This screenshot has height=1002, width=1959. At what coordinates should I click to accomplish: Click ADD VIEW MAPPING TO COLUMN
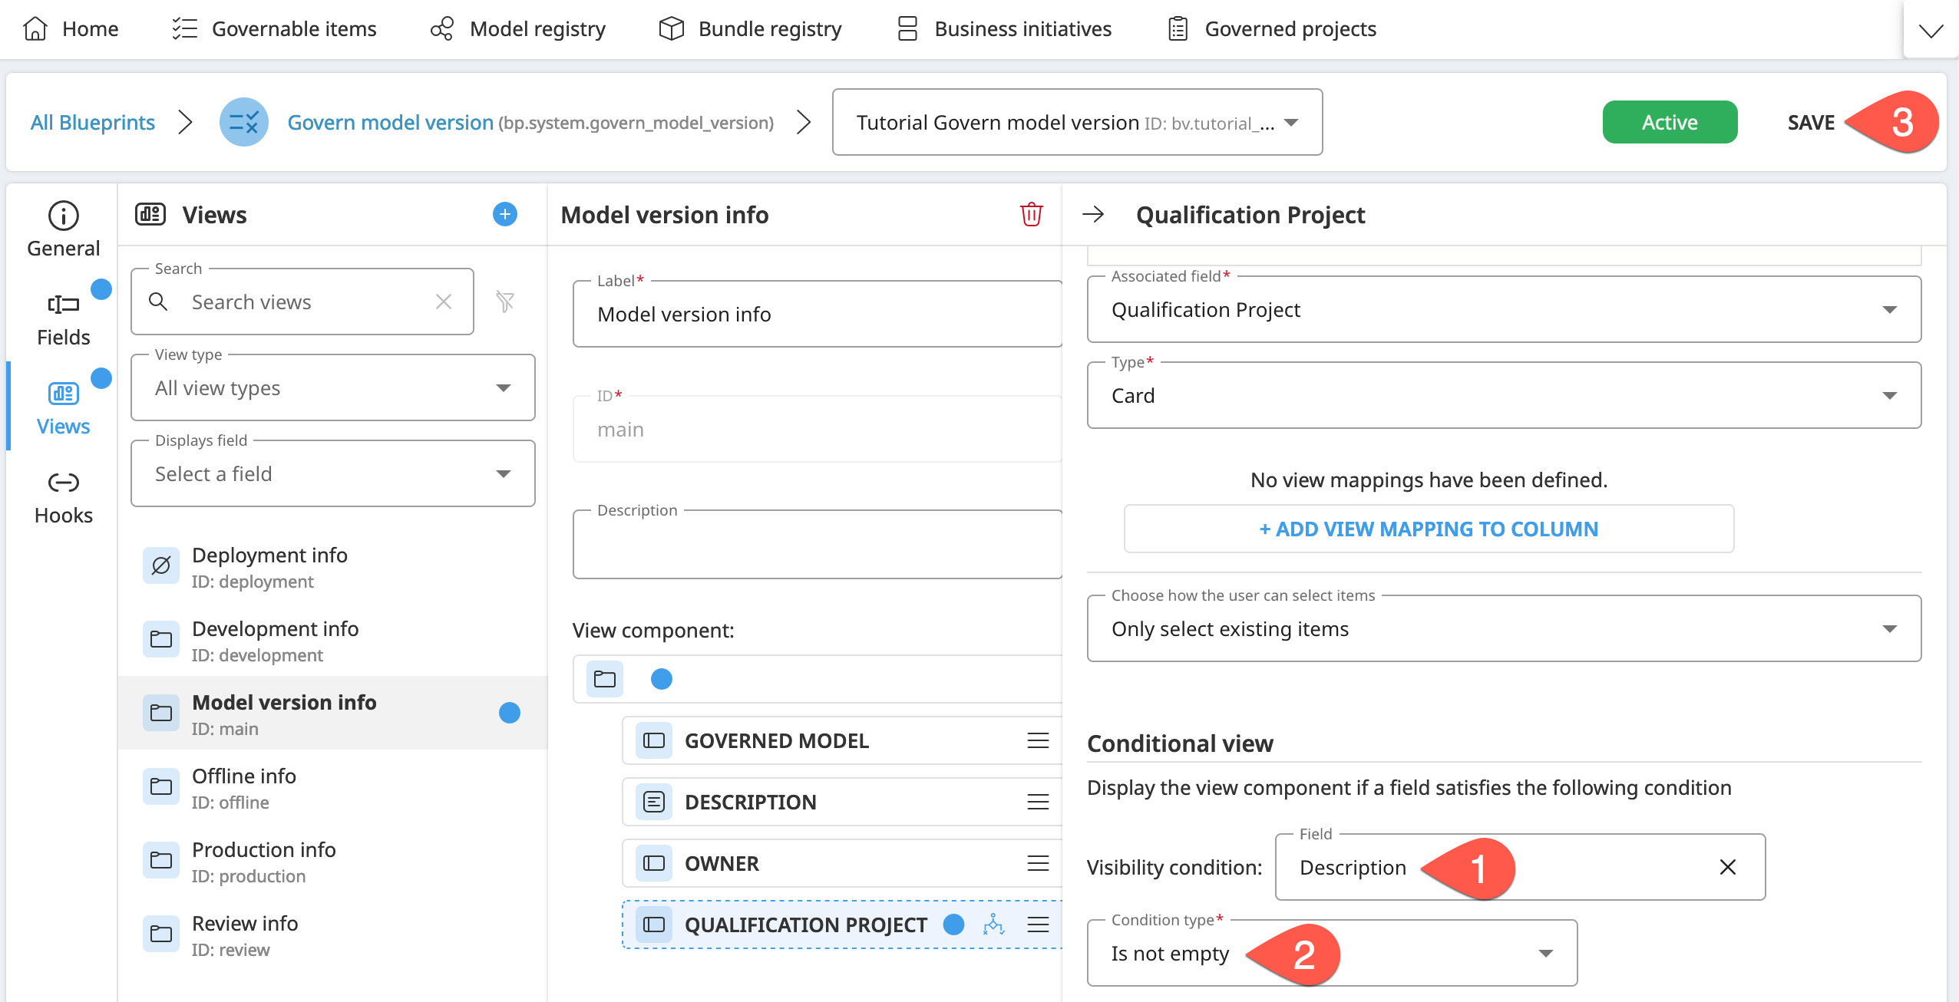1429,529
